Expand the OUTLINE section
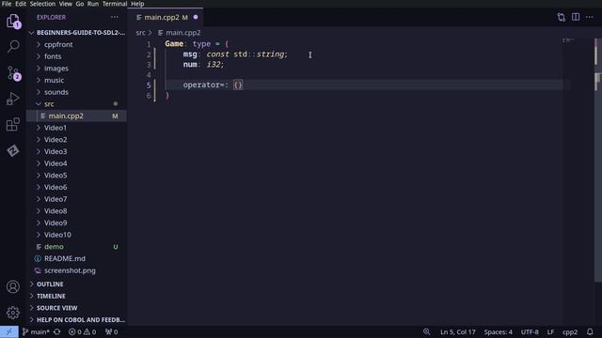Screen dimensions: 602x338 click(77, 284)
